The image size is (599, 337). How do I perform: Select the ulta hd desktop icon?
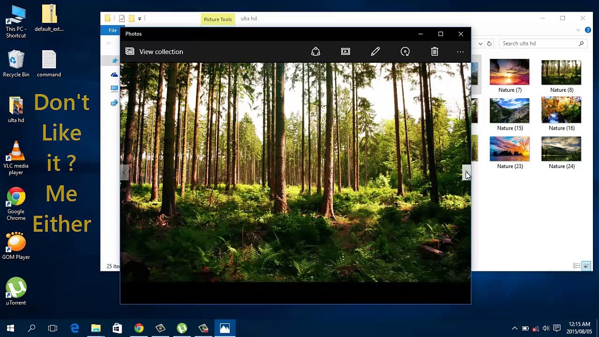click(x=16, y=110)
